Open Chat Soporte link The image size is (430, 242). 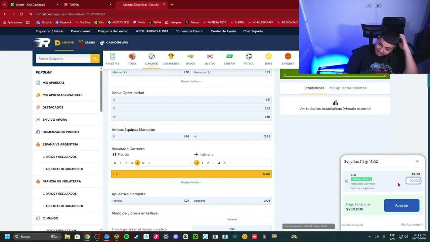[253, 31]
